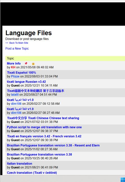Open 'tixati langue Russian v3.42' topic
Image resolution: width=125 pixels, height=182 pixels.
coord(26,82)
